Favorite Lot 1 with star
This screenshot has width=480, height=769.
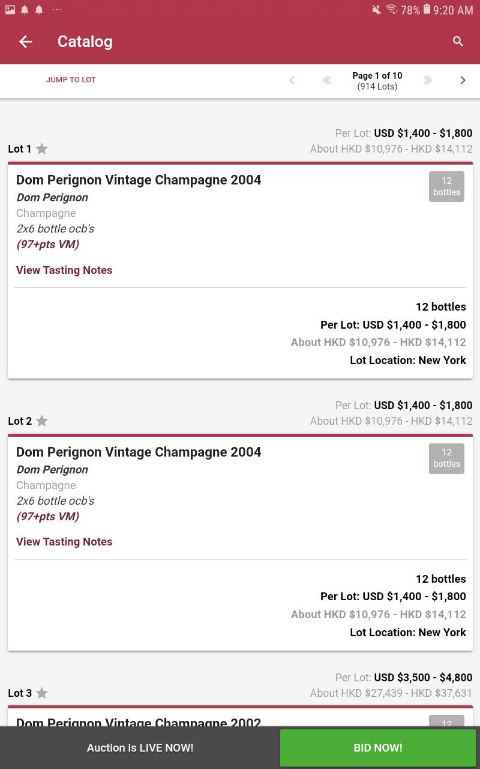[x=42, y=149]
